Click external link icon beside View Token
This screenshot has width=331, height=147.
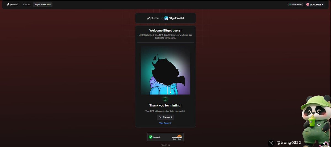click(x=170, y=123)
